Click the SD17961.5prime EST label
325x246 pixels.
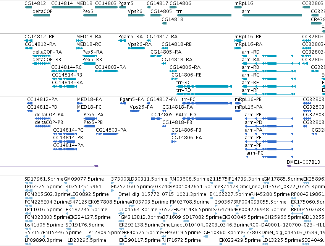click(x=44, y=179)
